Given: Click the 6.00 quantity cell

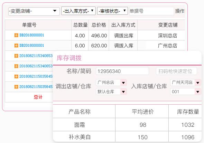Looking at the screenshot, I should [x=80, y=46].
